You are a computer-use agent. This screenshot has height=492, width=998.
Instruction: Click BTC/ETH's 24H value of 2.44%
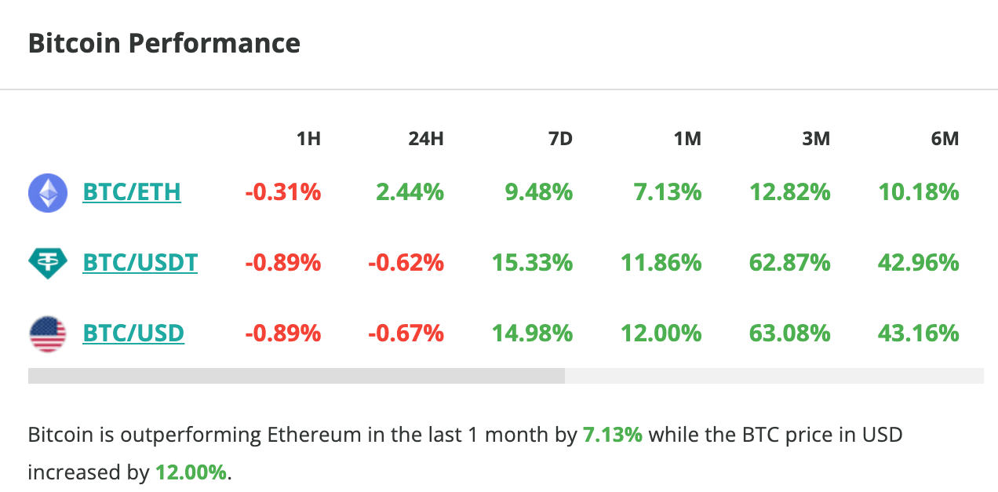coord(409,192)
